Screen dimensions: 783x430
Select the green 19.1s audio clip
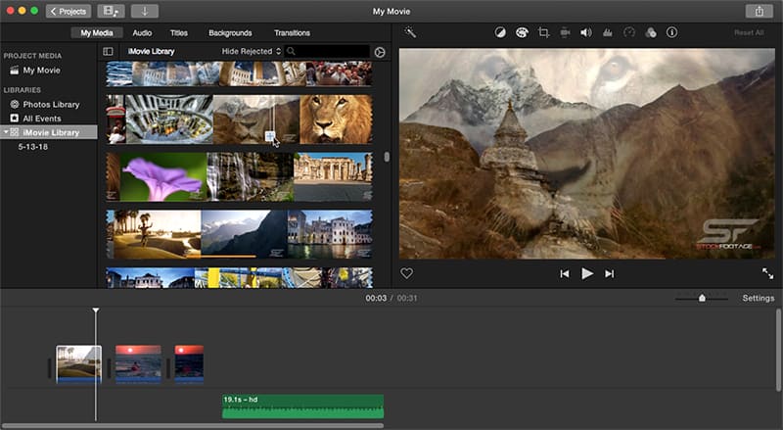point(303,406)
